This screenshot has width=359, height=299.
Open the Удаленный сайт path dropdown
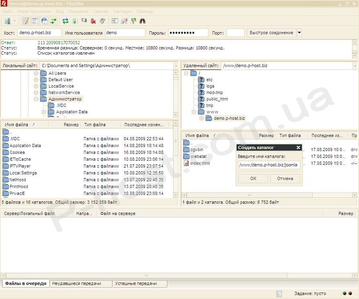[x=355, y=66]
